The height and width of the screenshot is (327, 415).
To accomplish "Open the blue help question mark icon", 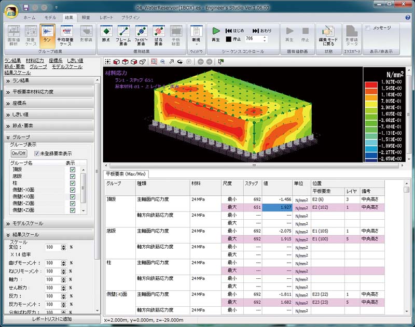I will (x=408, y=18).
